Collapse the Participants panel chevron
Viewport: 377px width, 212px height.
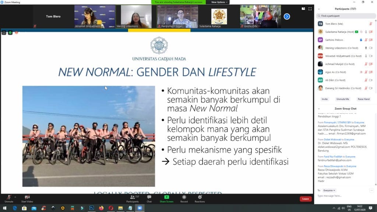coord(319,9)
